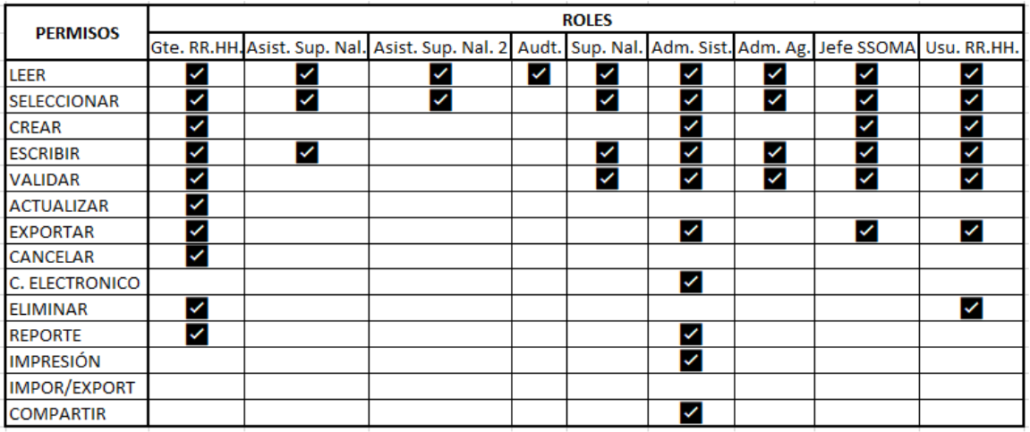Toggle SELECCIONAR checkbox for Asist. Sup. Nal. 2

[x=439, y=101]
